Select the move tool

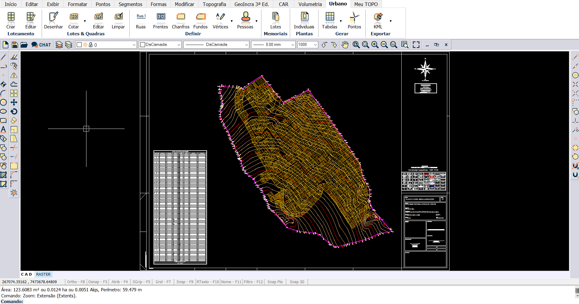(x=14, y=102)
